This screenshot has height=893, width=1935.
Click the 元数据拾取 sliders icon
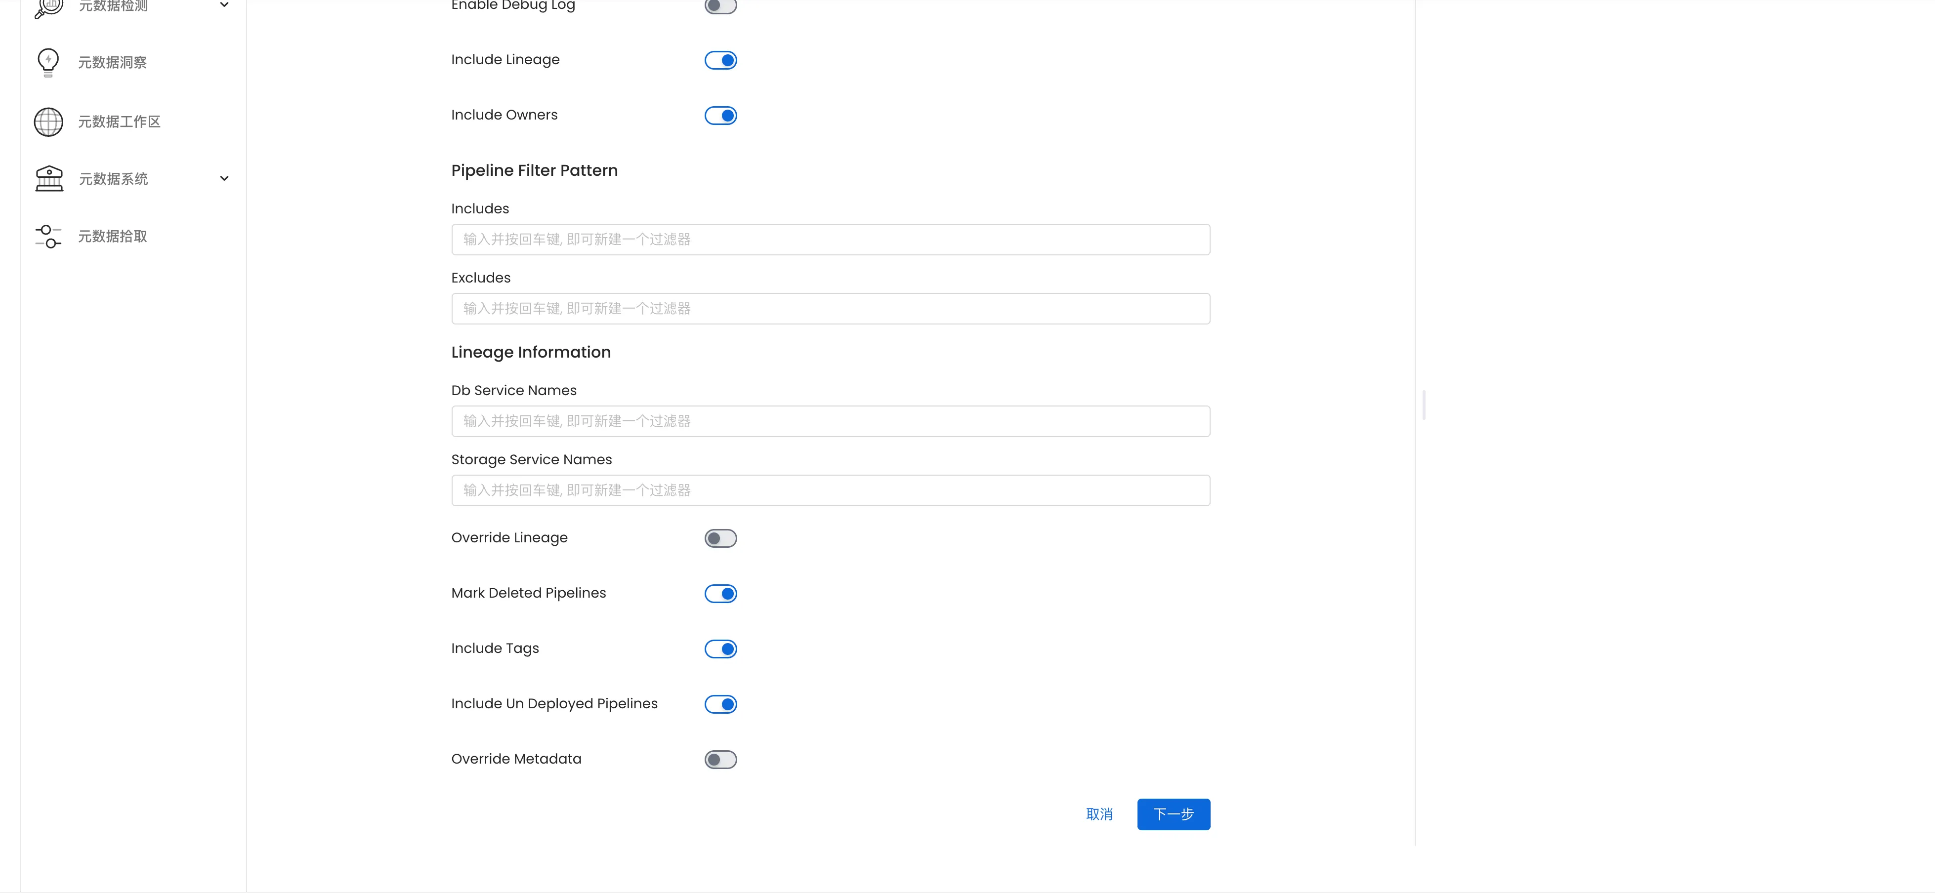coord(49,237)
